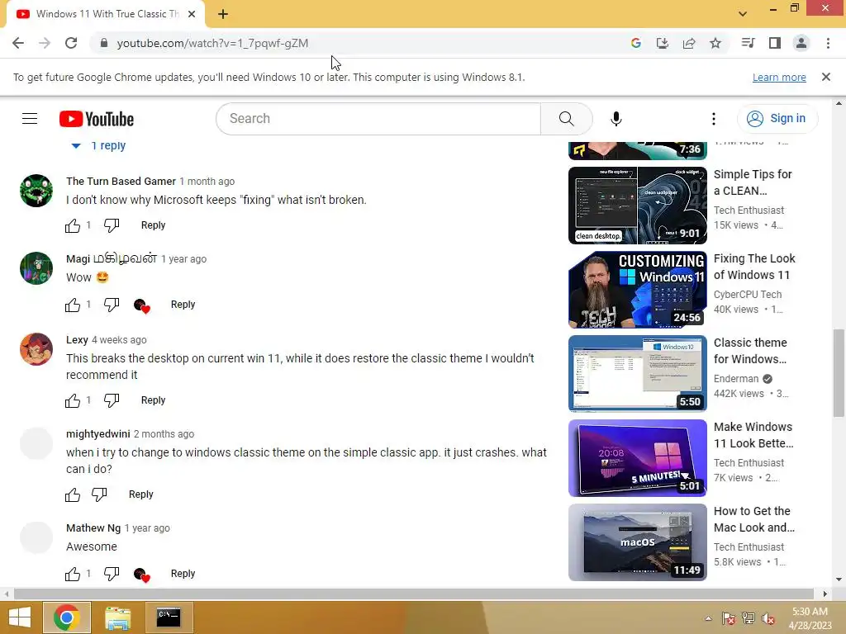Image resolution: width=846 pixels, height=634 pixels.
Task: Like mightyedwini's comment
Action: (73, 494)
